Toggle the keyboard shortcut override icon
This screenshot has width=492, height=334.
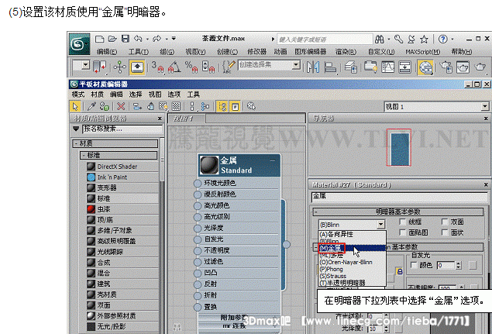(x=137, y=67)
